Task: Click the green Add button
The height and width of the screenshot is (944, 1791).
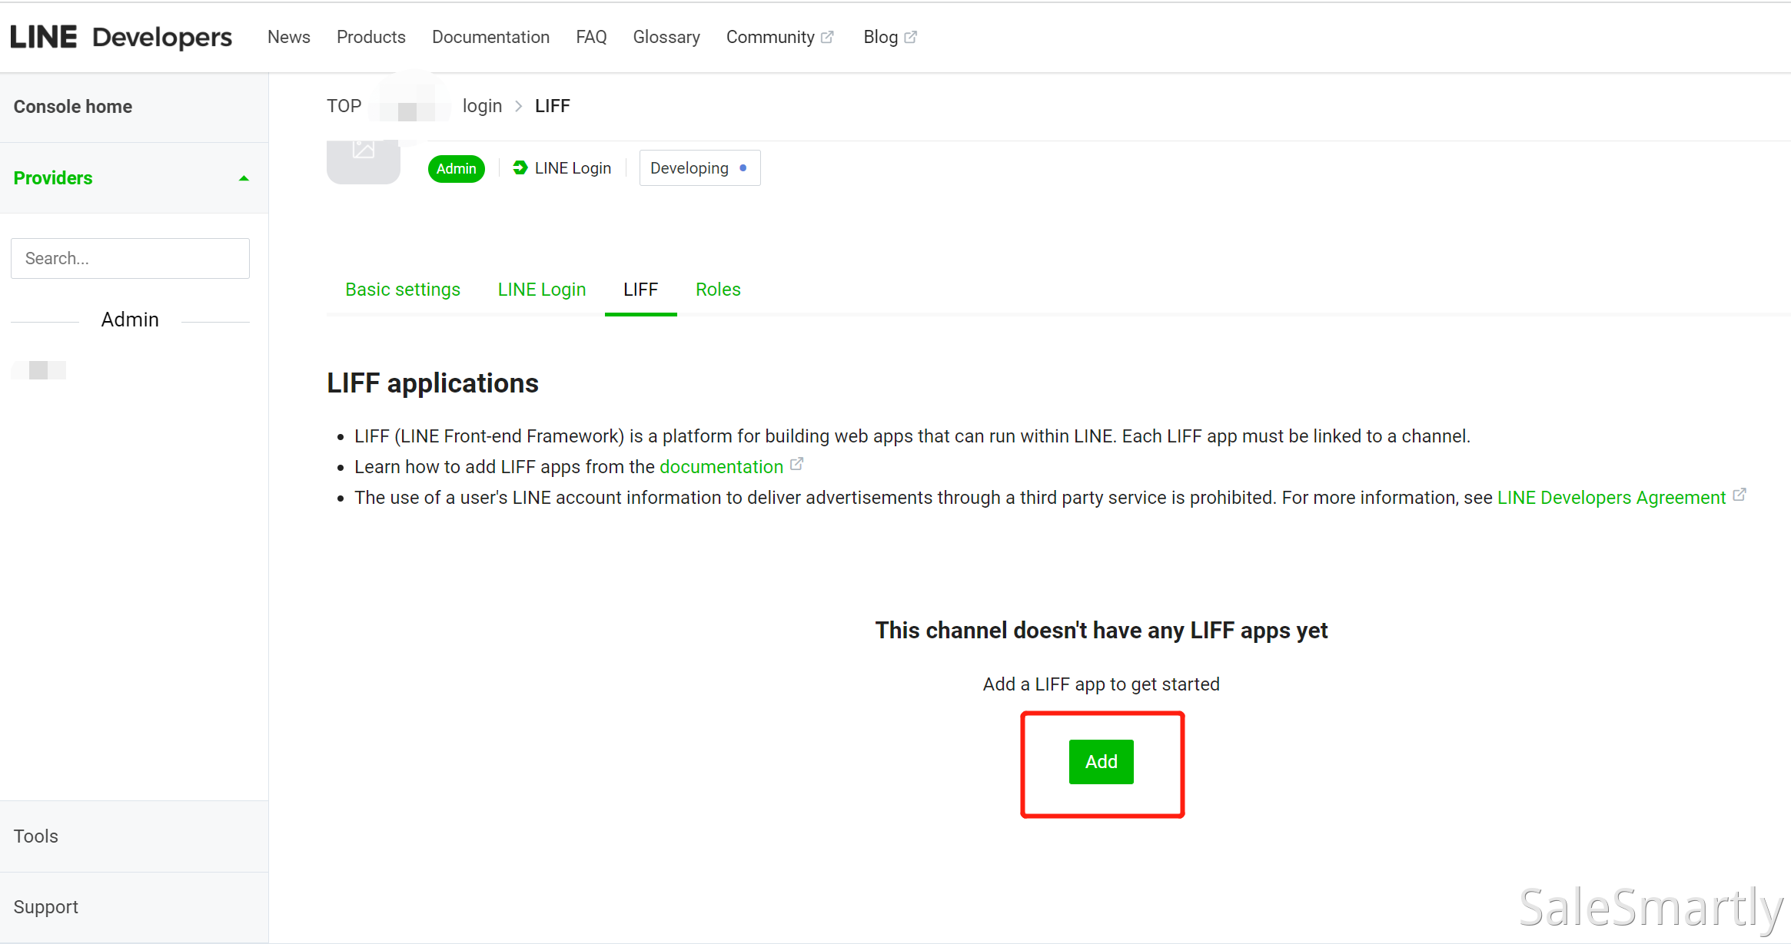Action: (1101, 762)
